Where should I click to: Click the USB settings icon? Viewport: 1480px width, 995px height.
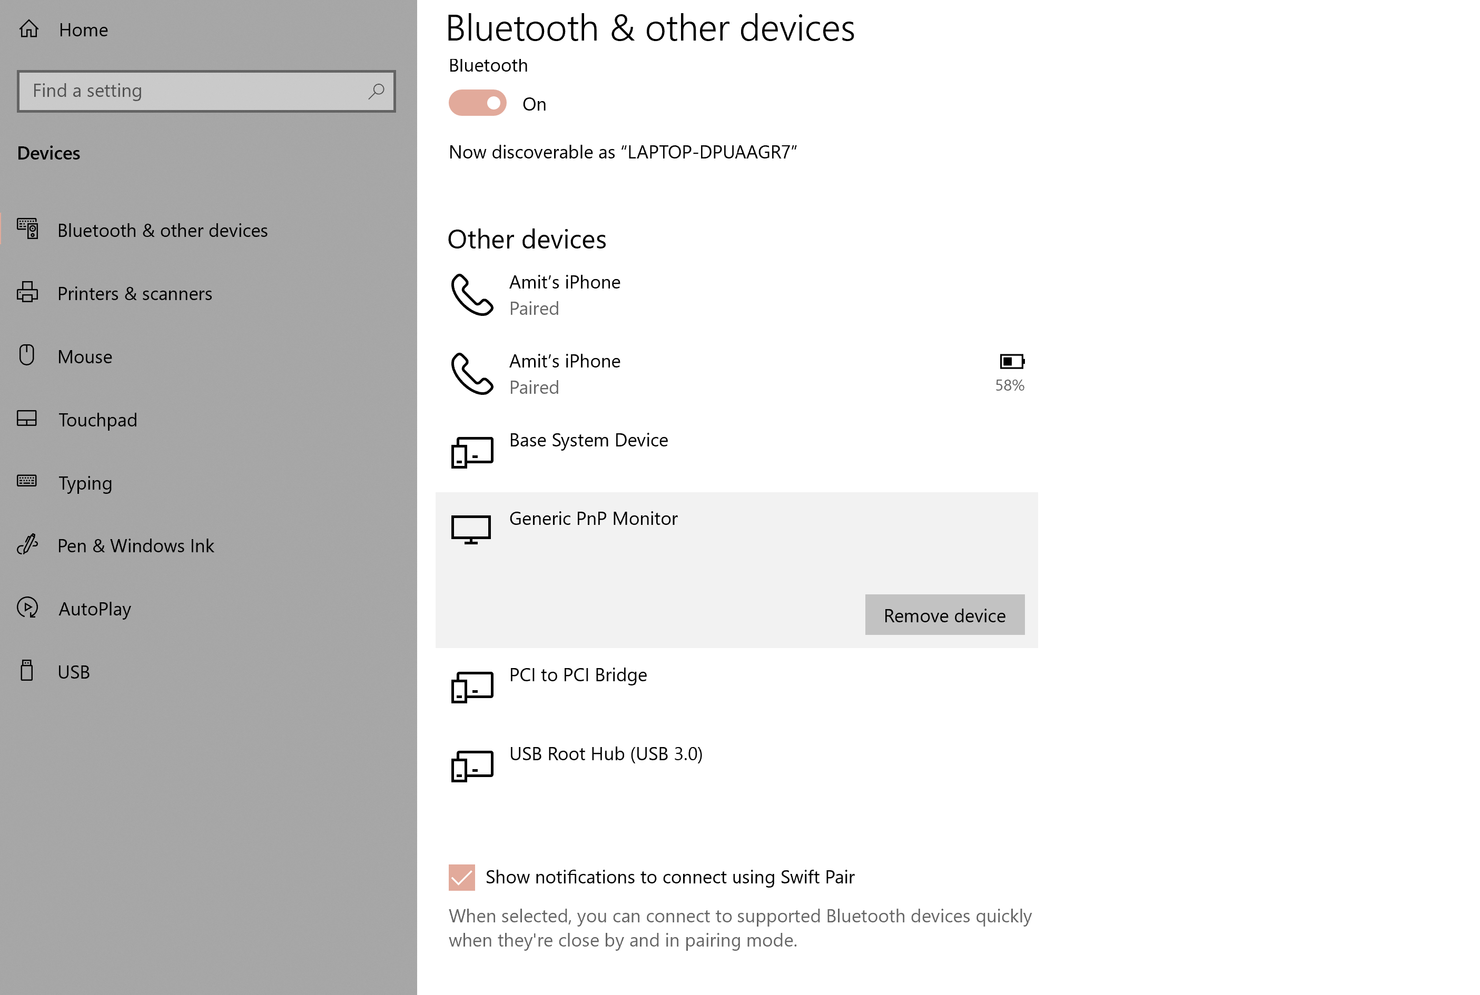click(x=27, y=671)
